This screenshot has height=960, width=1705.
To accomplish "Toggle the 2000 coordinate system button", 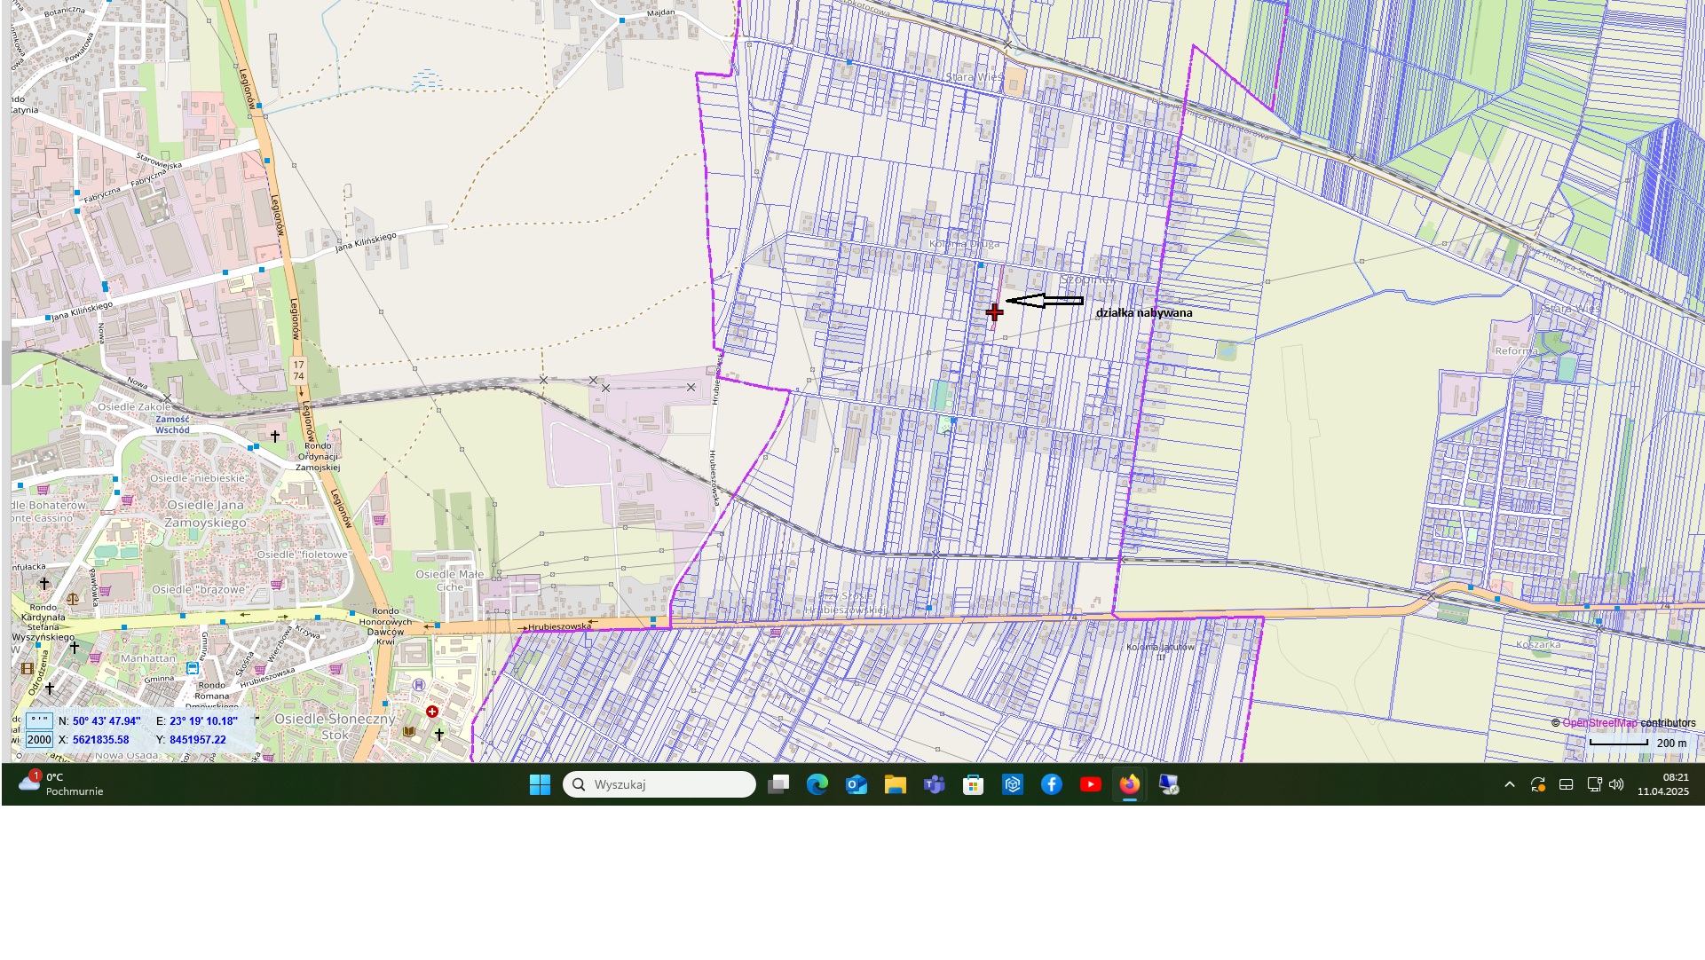I will click(x=39, y=740).
